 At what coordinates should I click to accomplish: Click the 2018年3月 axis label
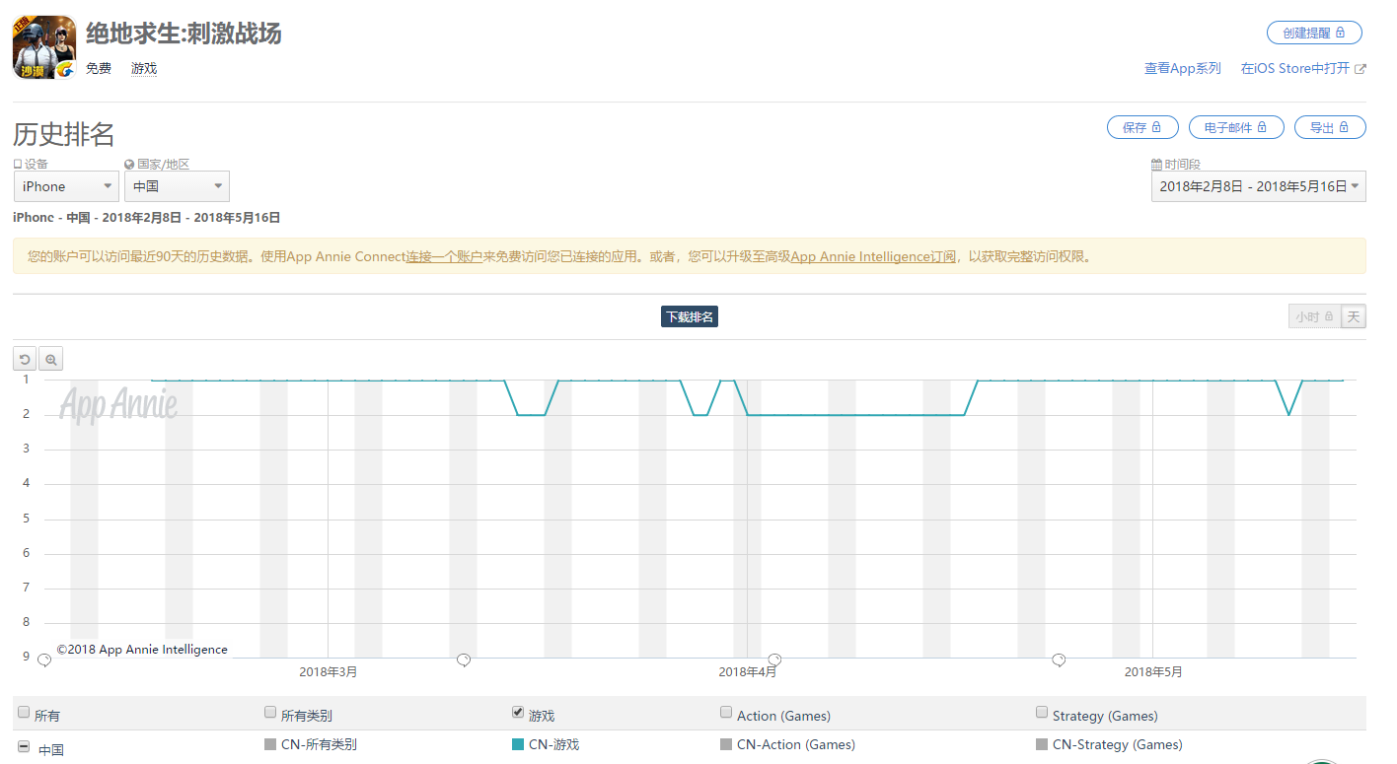point(329,672)
